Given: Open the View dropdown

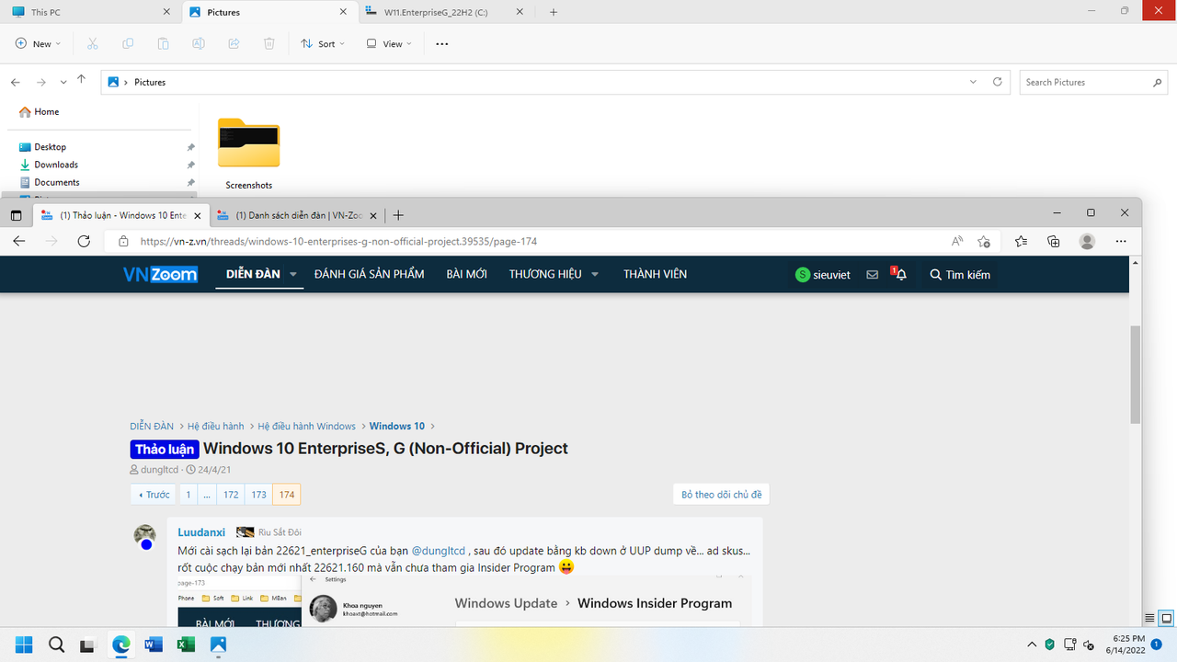Looking at the screenshot, I should tap(388, 43).
